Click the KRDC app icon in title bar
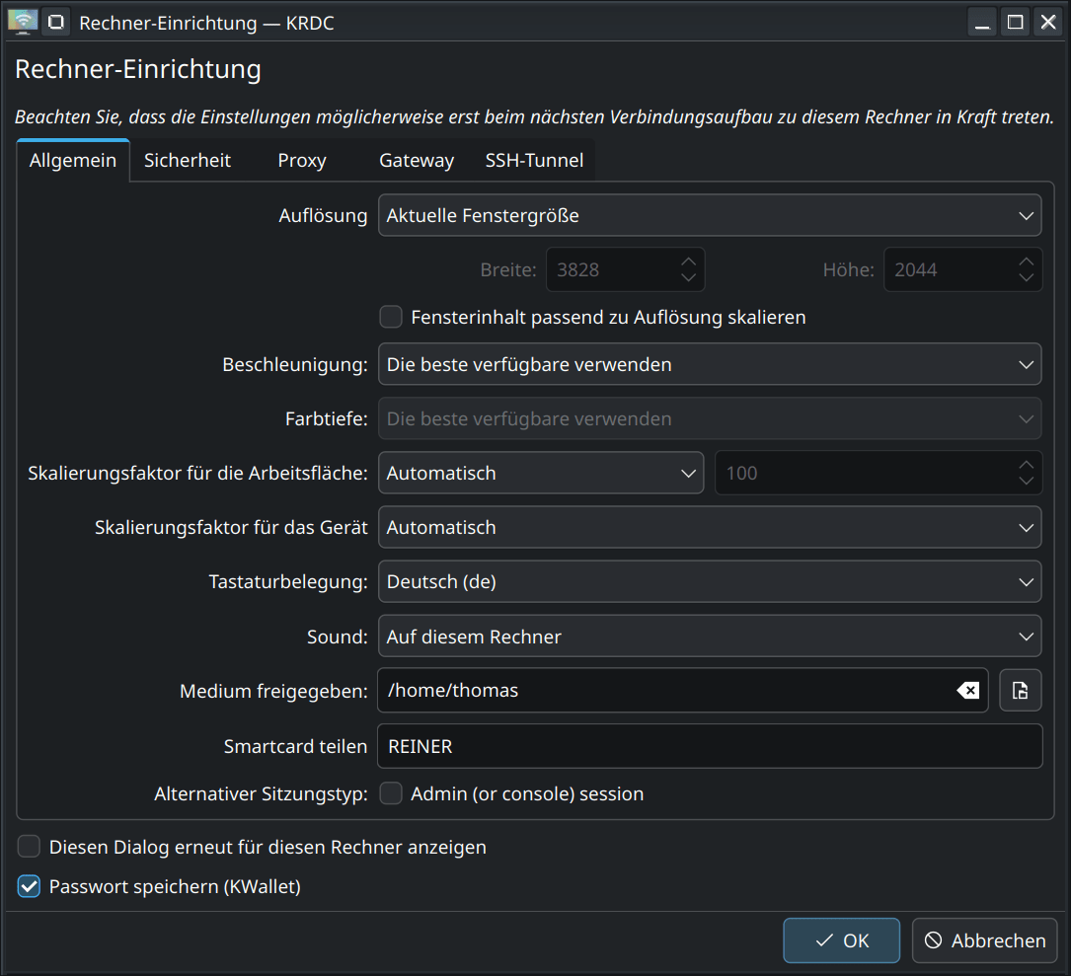1071x976 pixels. pyautogui.click(x=22, y=21)
